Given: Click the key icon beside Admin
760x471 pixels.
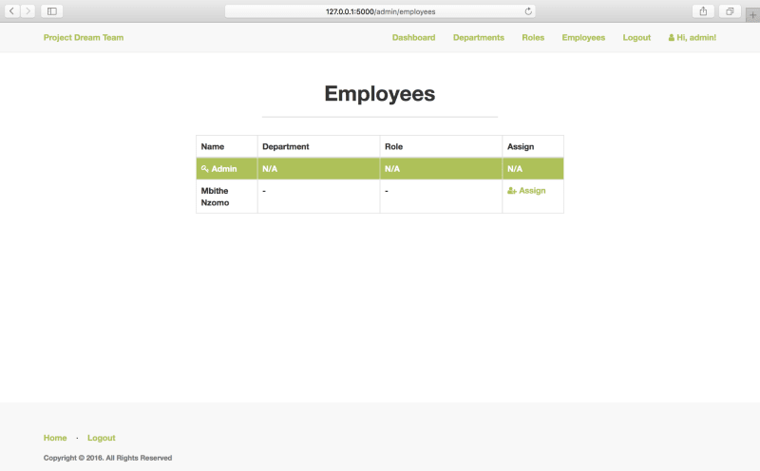Looking at the screenshot, I should pyautogui.click(x=205, y=169).
